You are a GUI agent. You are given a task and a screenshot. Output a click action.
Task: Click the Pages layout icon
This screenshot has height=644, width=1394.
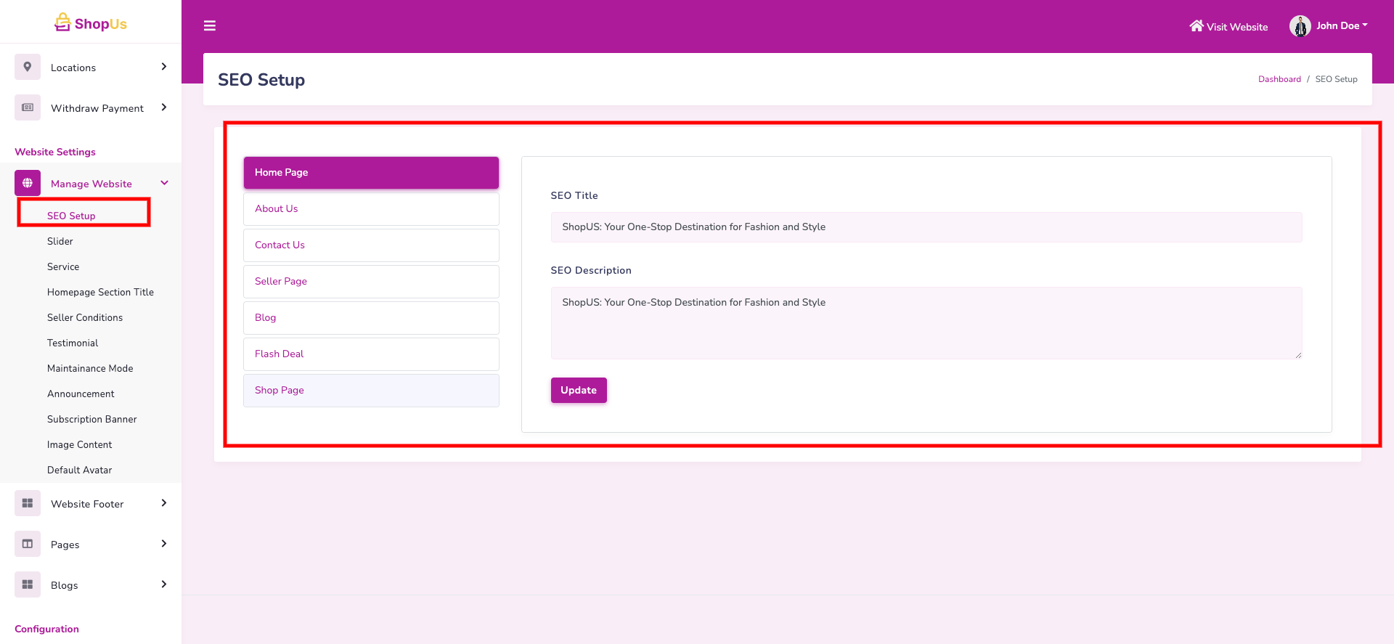28,544
